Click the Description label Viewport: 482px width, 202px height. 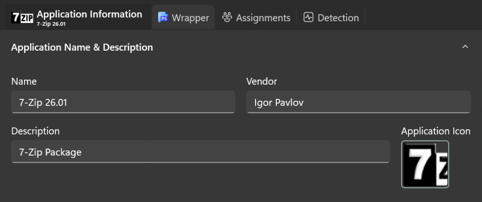[35, 131]
